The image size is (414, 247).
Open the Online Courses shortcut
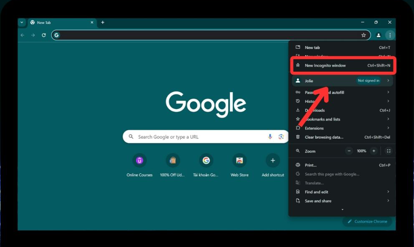point(139,165)
